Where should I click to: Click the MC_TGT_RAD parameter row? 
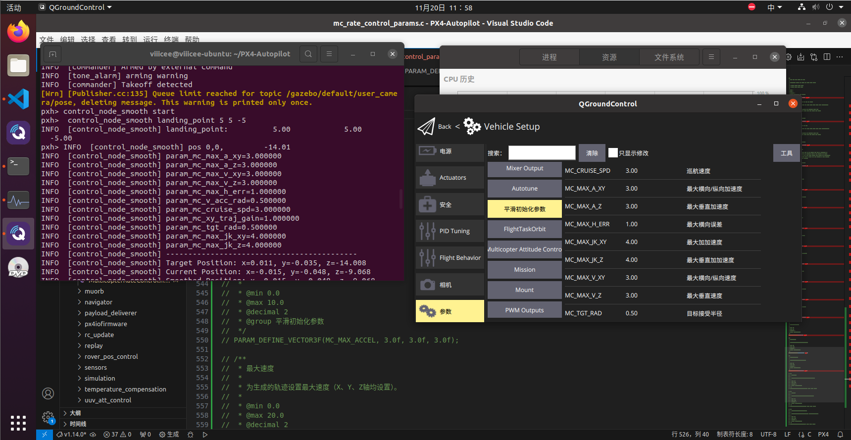point(662,313)
